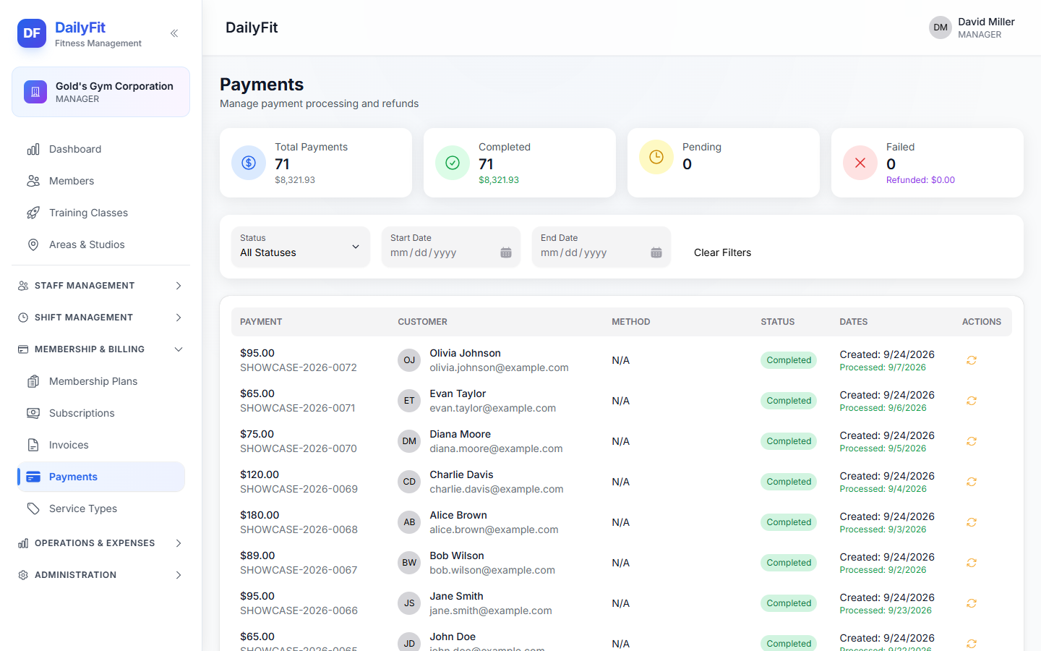The height and width of the screenshot is (651, 1041).
Task: Collapse the Membership & Billing section
Action: point(100,349)
